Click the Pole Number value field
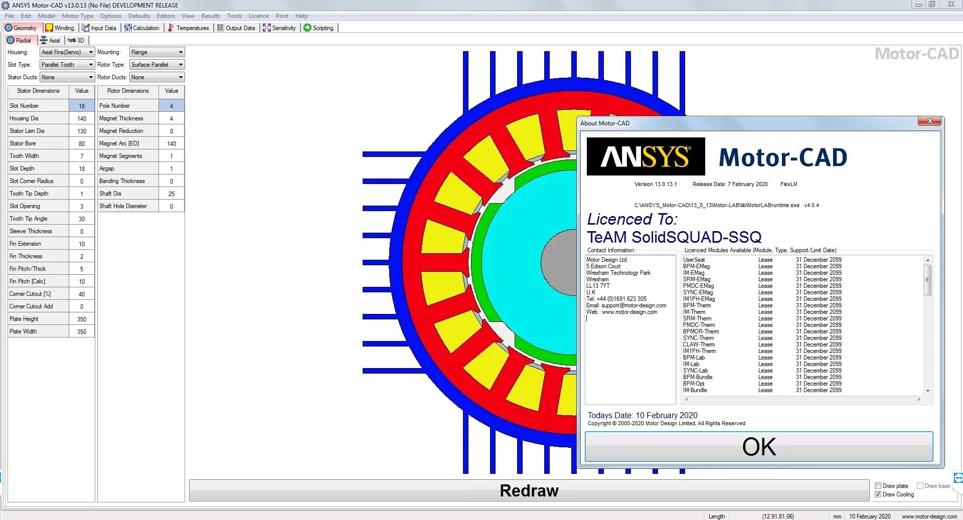This screenshot has height=520, width=963. click(x=172, y=106)
